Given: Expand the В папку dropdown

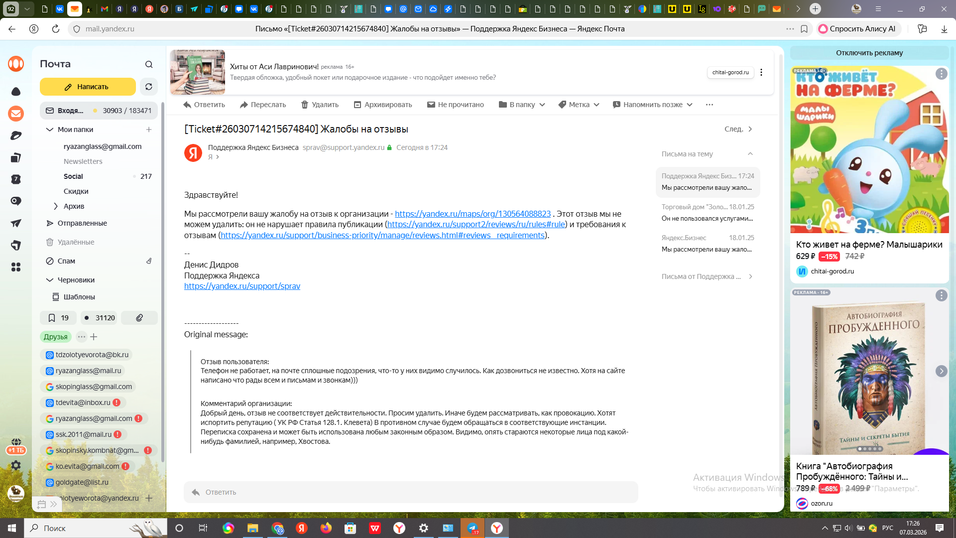Looking at the screenshot, I should (522, 105).
